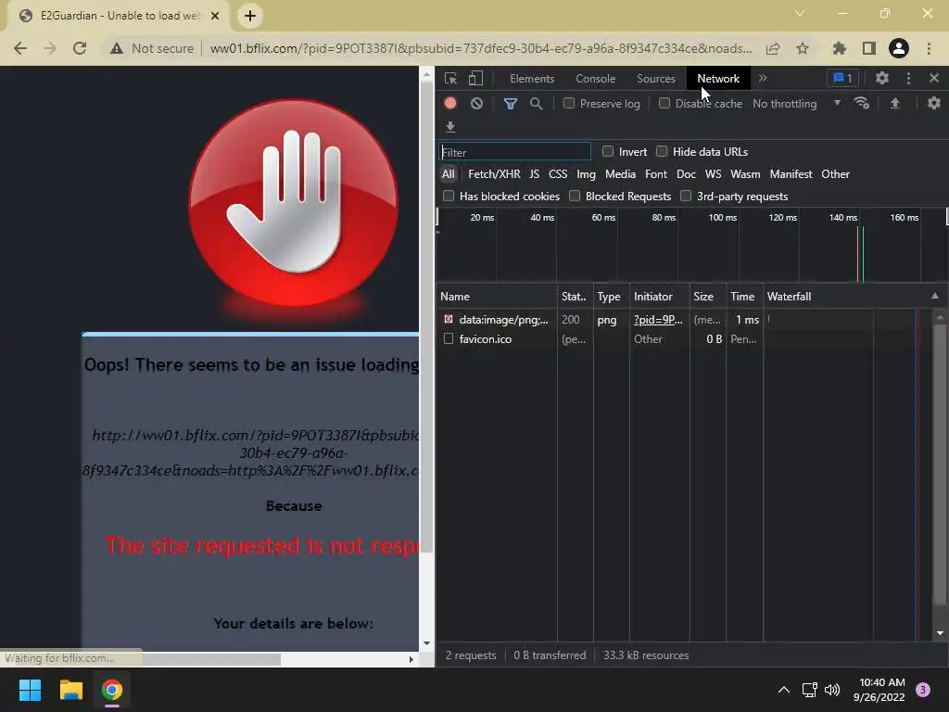Toggle the network filter funnel icon
Viewport: 949px width, 712px height.
[x=511, y=104]
